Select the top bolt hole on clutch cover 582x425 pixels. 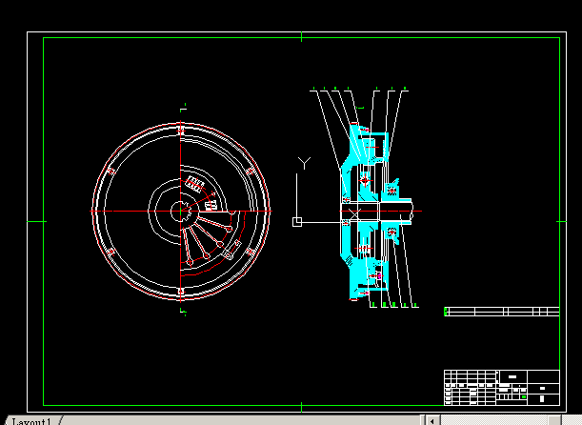pyautogui.click(x=180, y=131)
